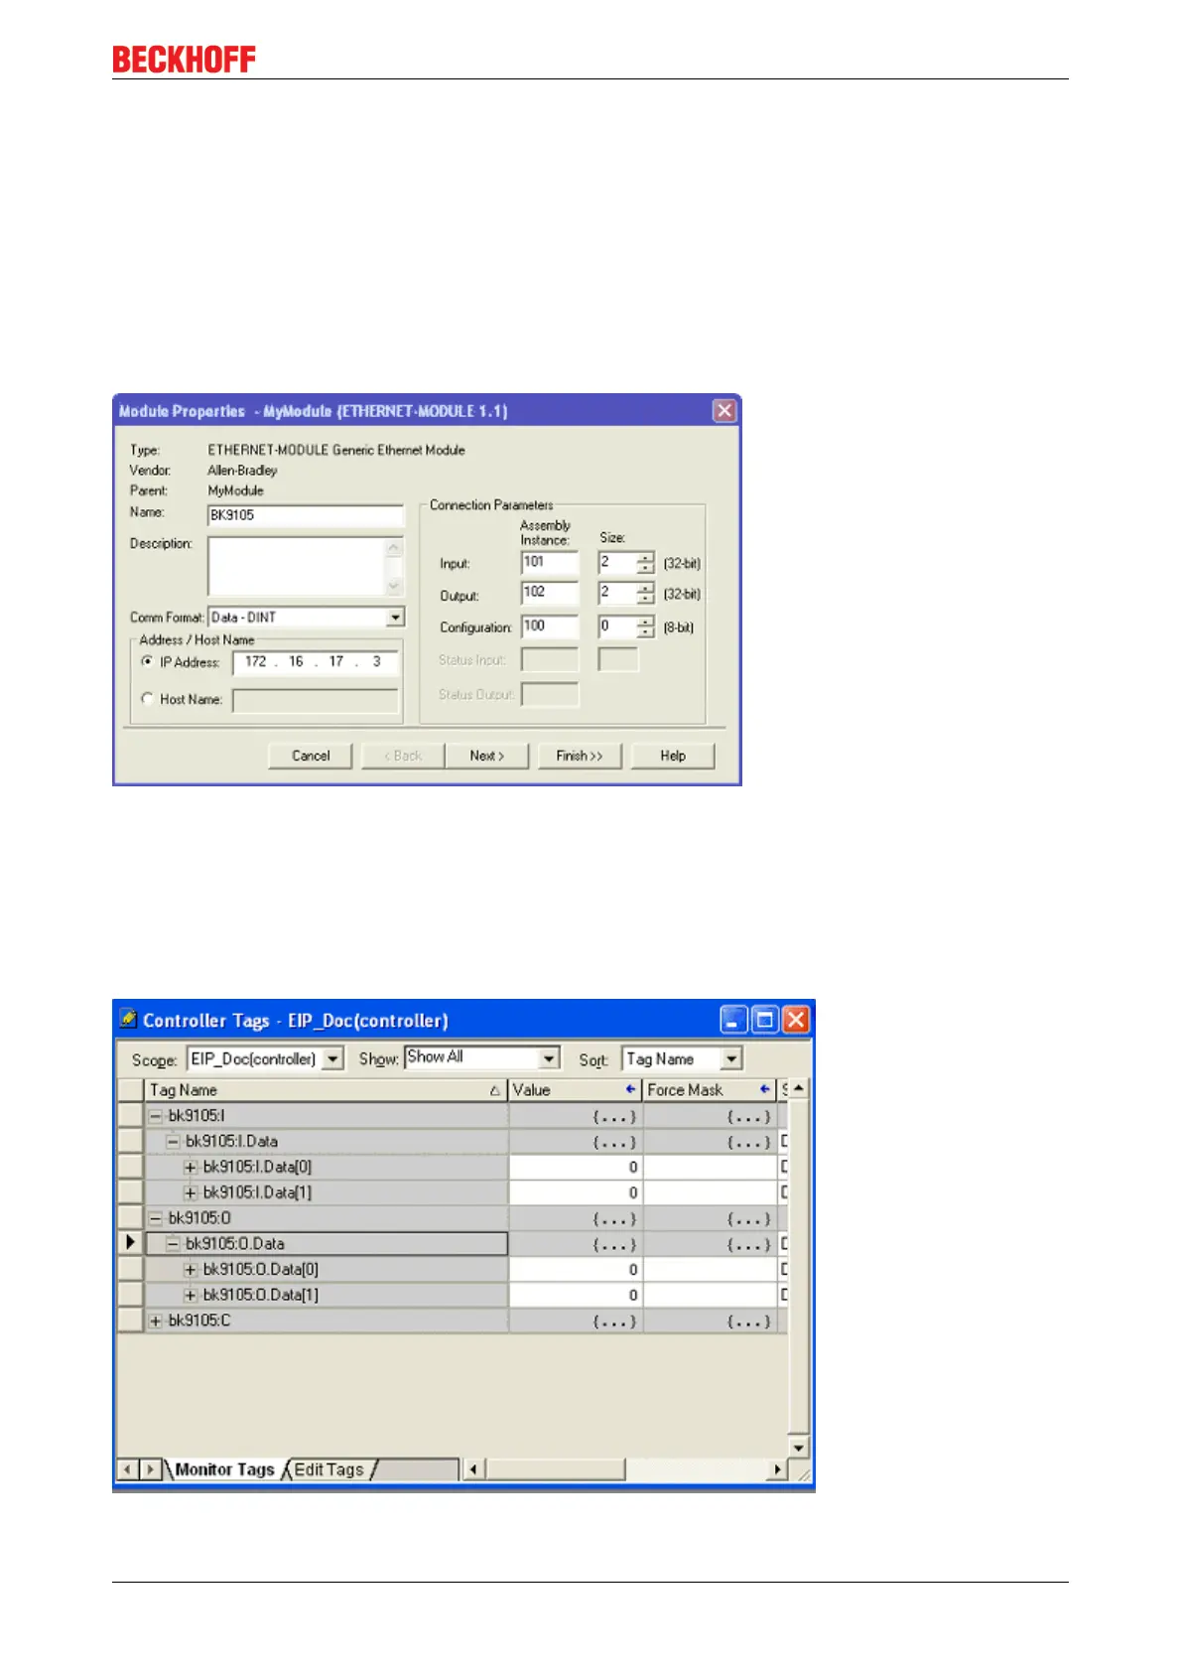Adjust the Configuration size spinner arrows
The height and width of the screenshot is (1672, 1182).
pyautogui.click(x=646, y=627)
